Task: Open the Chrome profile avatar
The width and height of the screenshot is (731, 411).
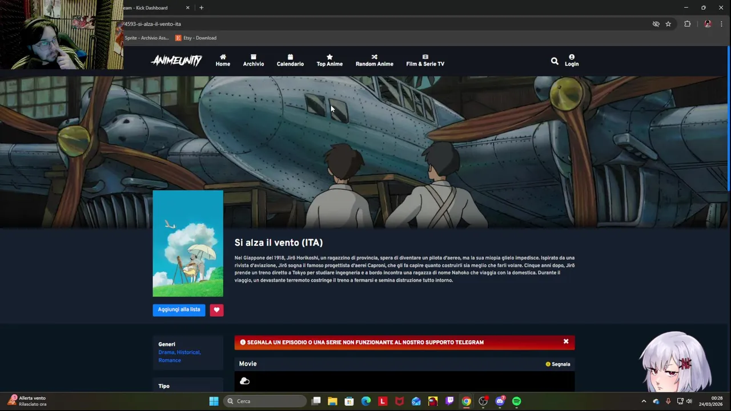Action: tap(708, 24)
